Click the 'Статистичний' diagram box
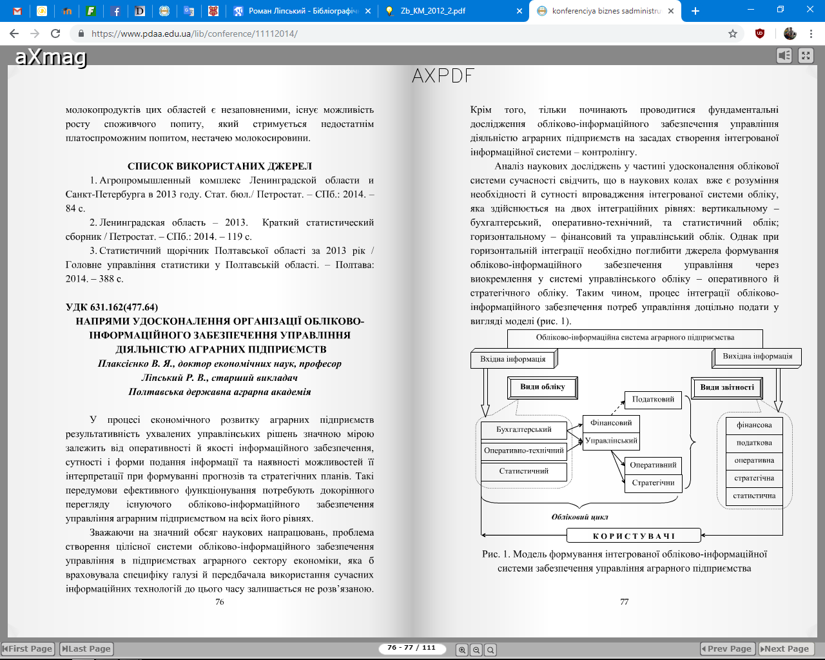Image resolution: width=825 pixels, height=660 pixels. pyautogui.click(x=524, y=472)
